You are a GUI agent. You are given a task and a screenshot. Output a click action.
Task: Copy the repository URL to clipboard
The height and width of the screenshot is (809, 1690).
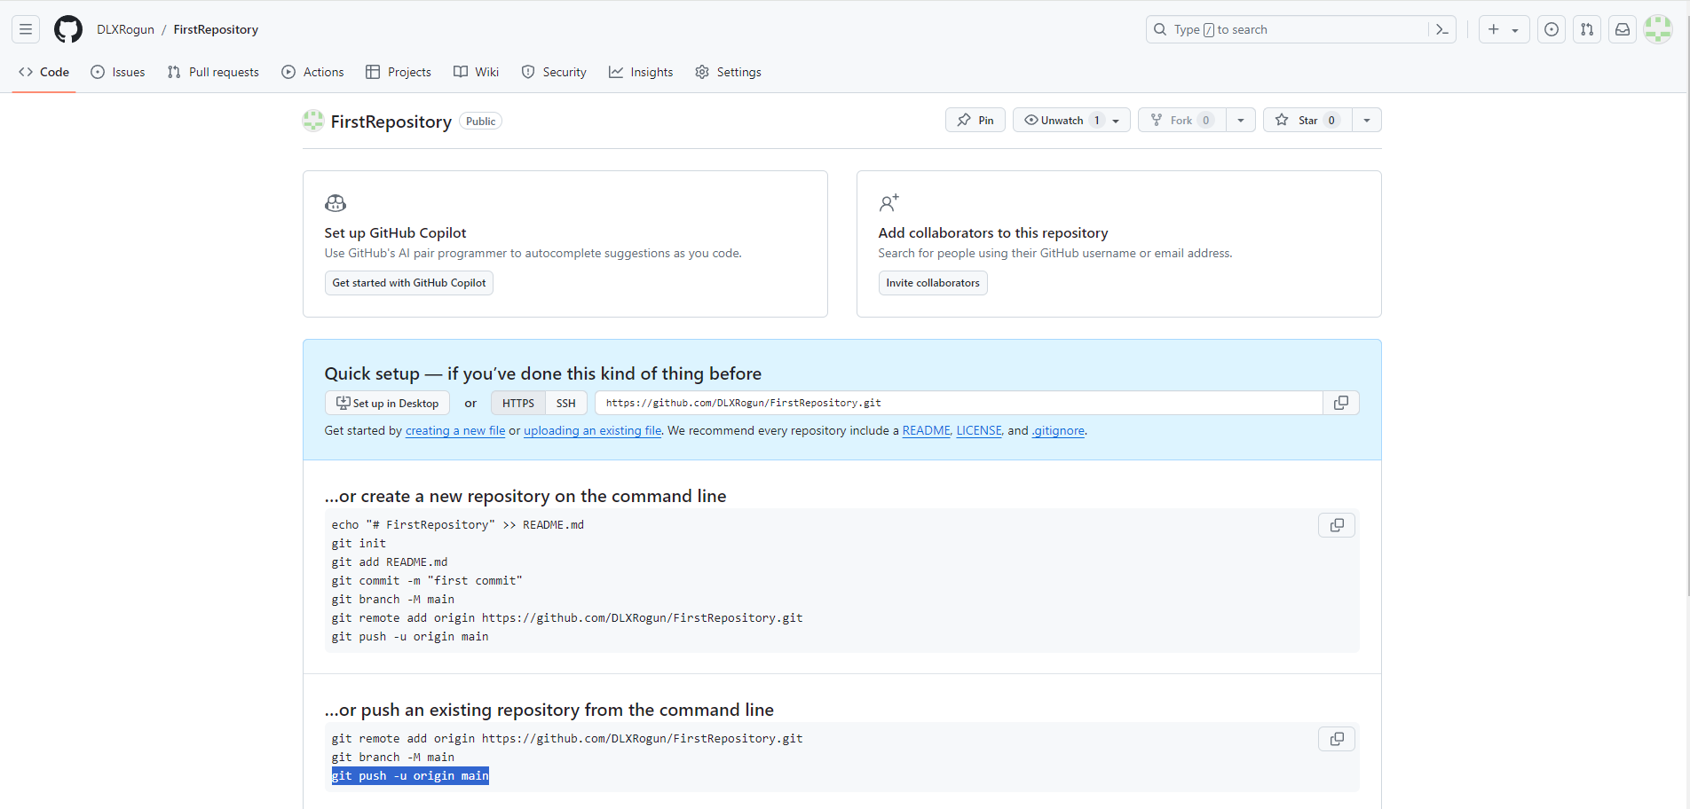tap(1341, 403)
